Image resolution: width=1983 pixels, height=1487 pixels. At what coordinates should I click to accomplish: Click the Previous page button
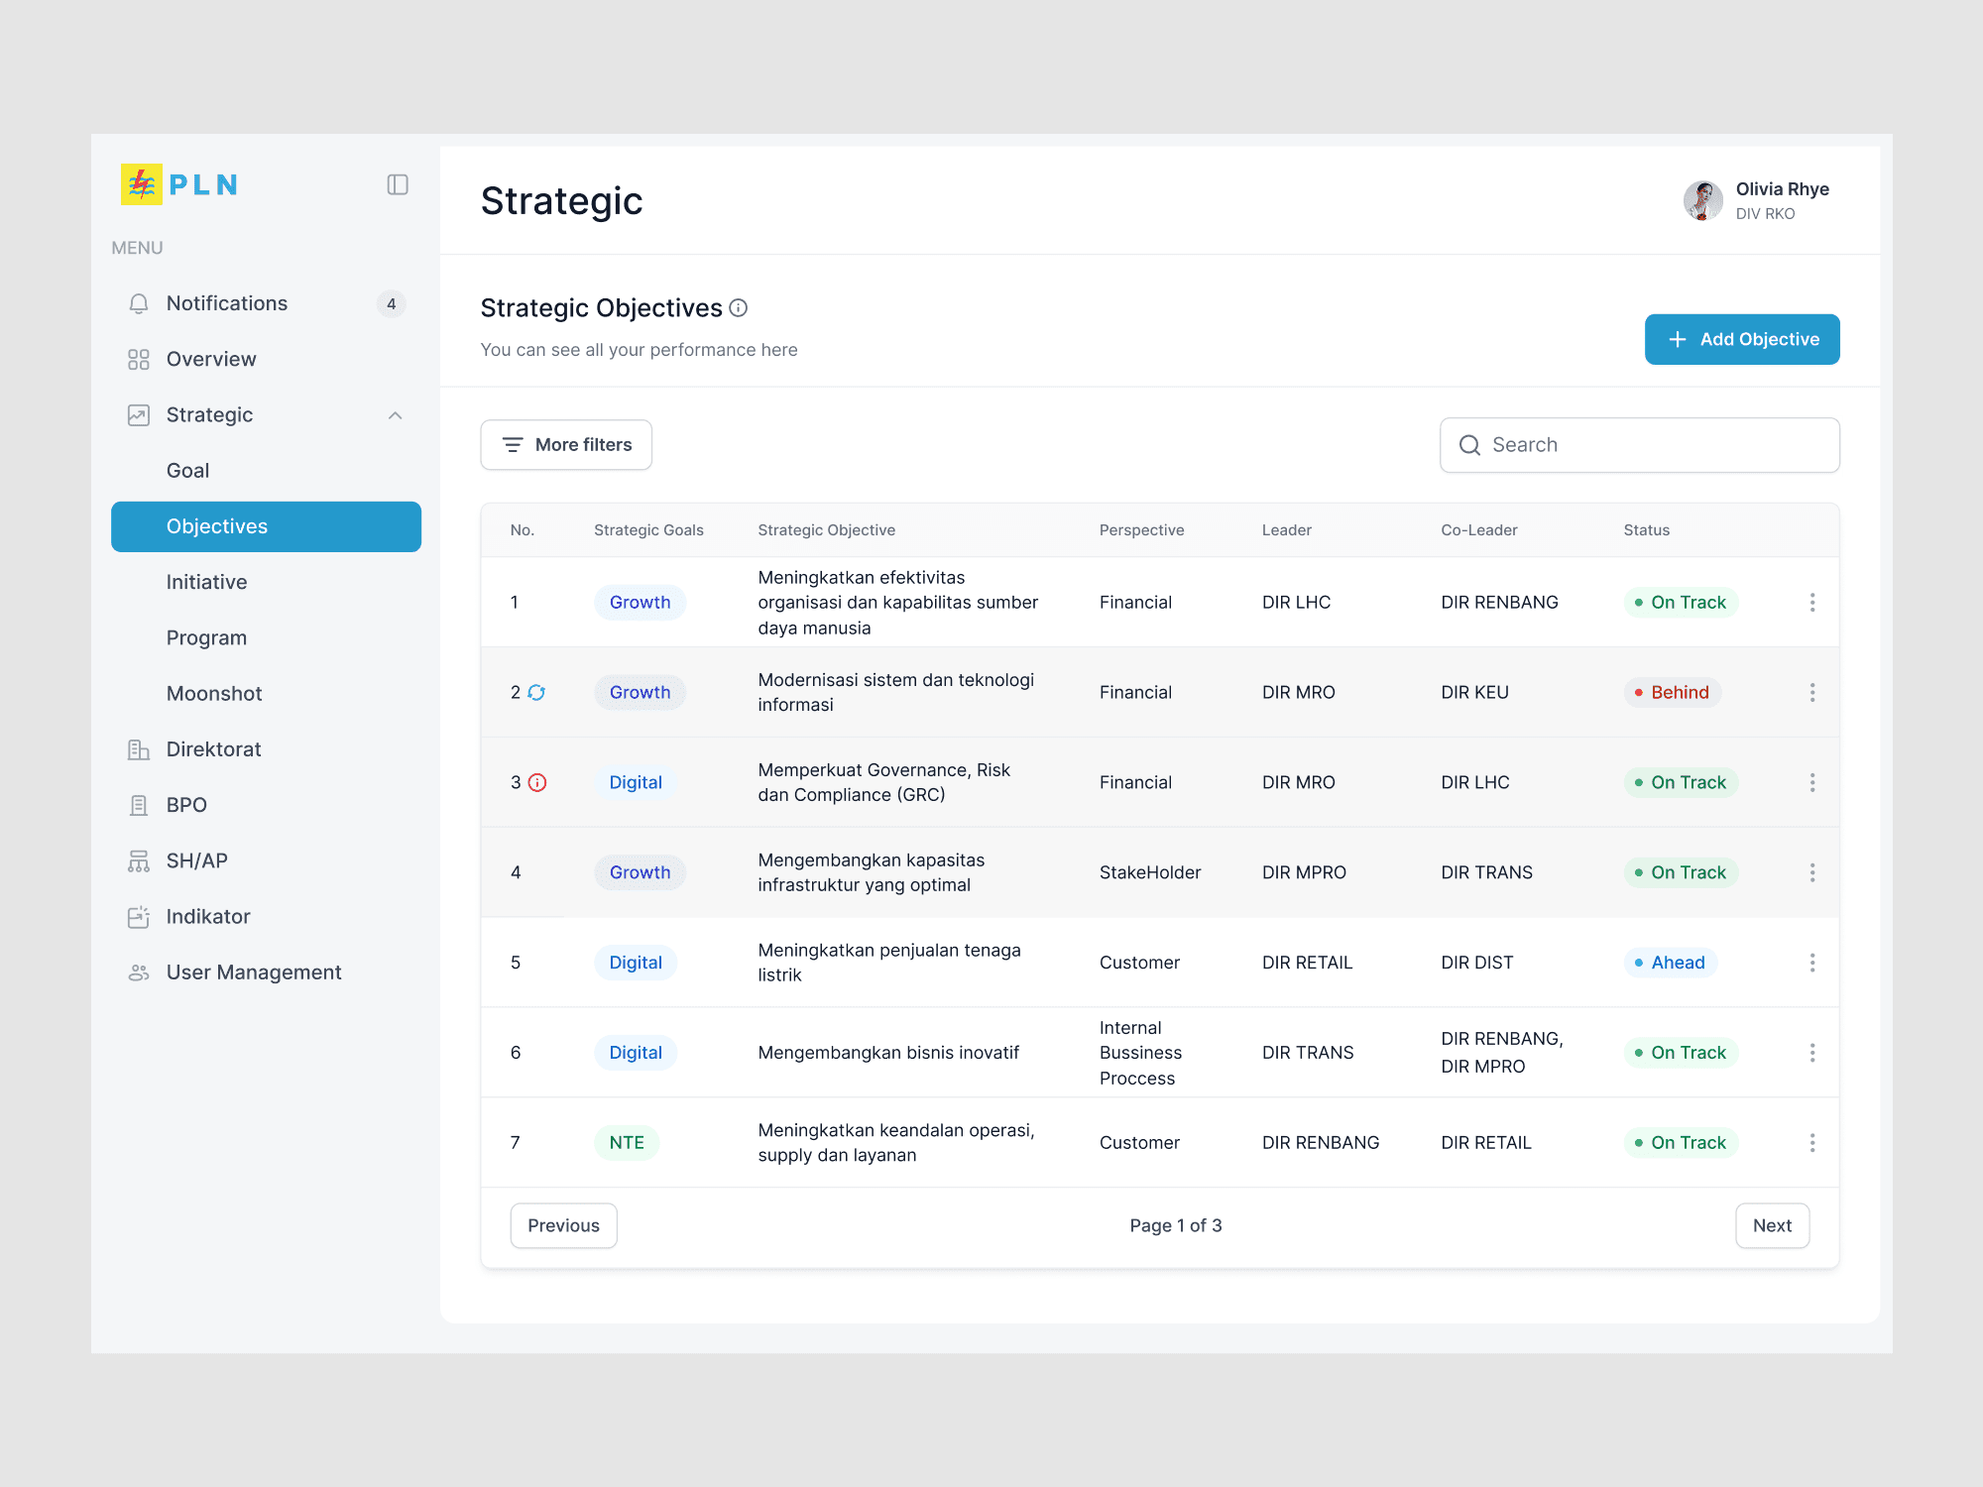pyautogui.click(x=563, y=1225)
